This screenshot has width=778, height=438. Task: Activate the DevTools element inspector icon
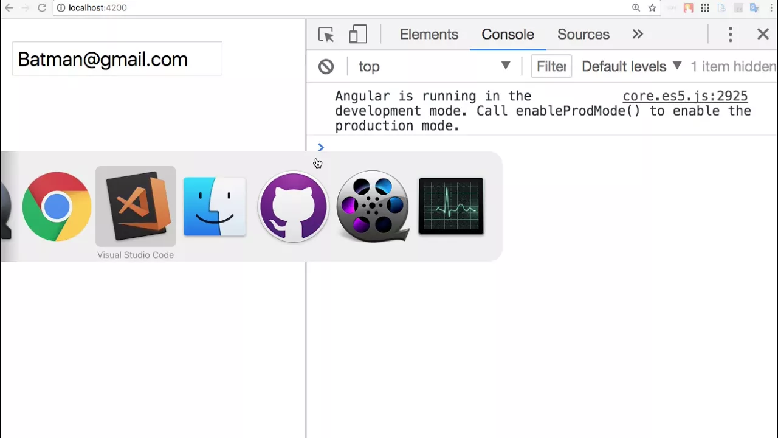[326, 35]
